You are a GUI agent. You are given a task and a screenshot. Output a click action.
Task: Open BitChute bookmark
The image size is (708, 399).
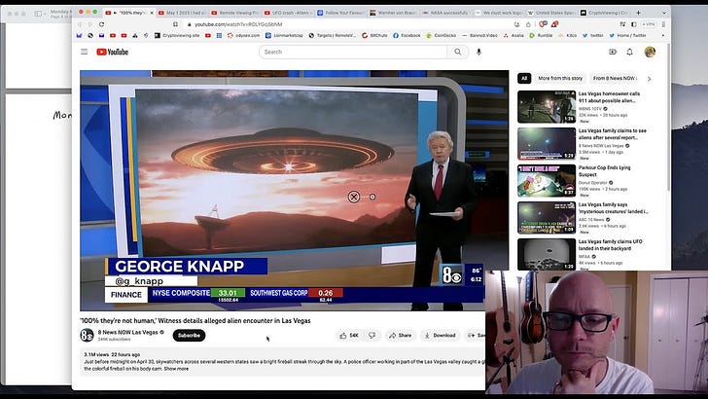[x=374, y=35]
